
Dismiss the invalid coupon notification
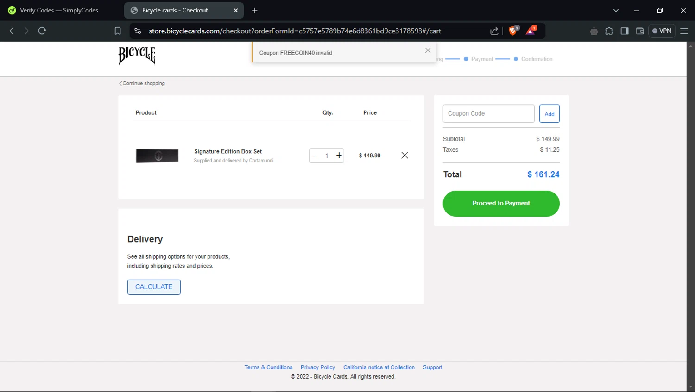tap(428, 50)
